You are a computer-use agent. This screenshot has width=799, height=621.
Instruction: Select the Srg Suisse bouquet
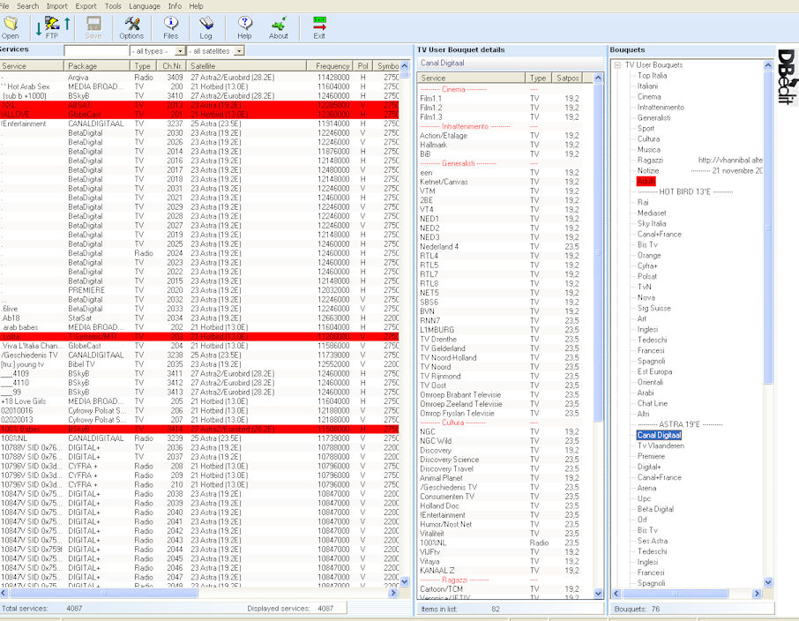click(654, 308)
